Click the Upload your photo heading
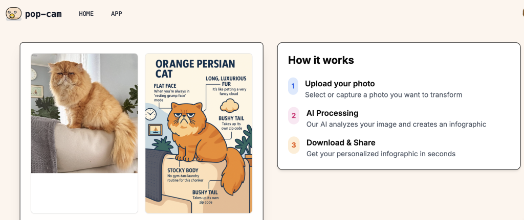This screenshot has width=524, height=220. pyautogui.click(x=340, y=84)
